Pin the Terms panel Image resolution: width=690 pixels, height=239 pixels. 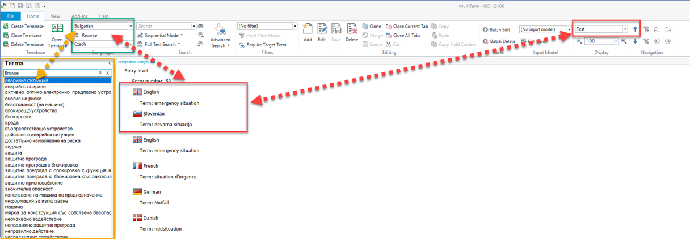click(x=100, y=73)
